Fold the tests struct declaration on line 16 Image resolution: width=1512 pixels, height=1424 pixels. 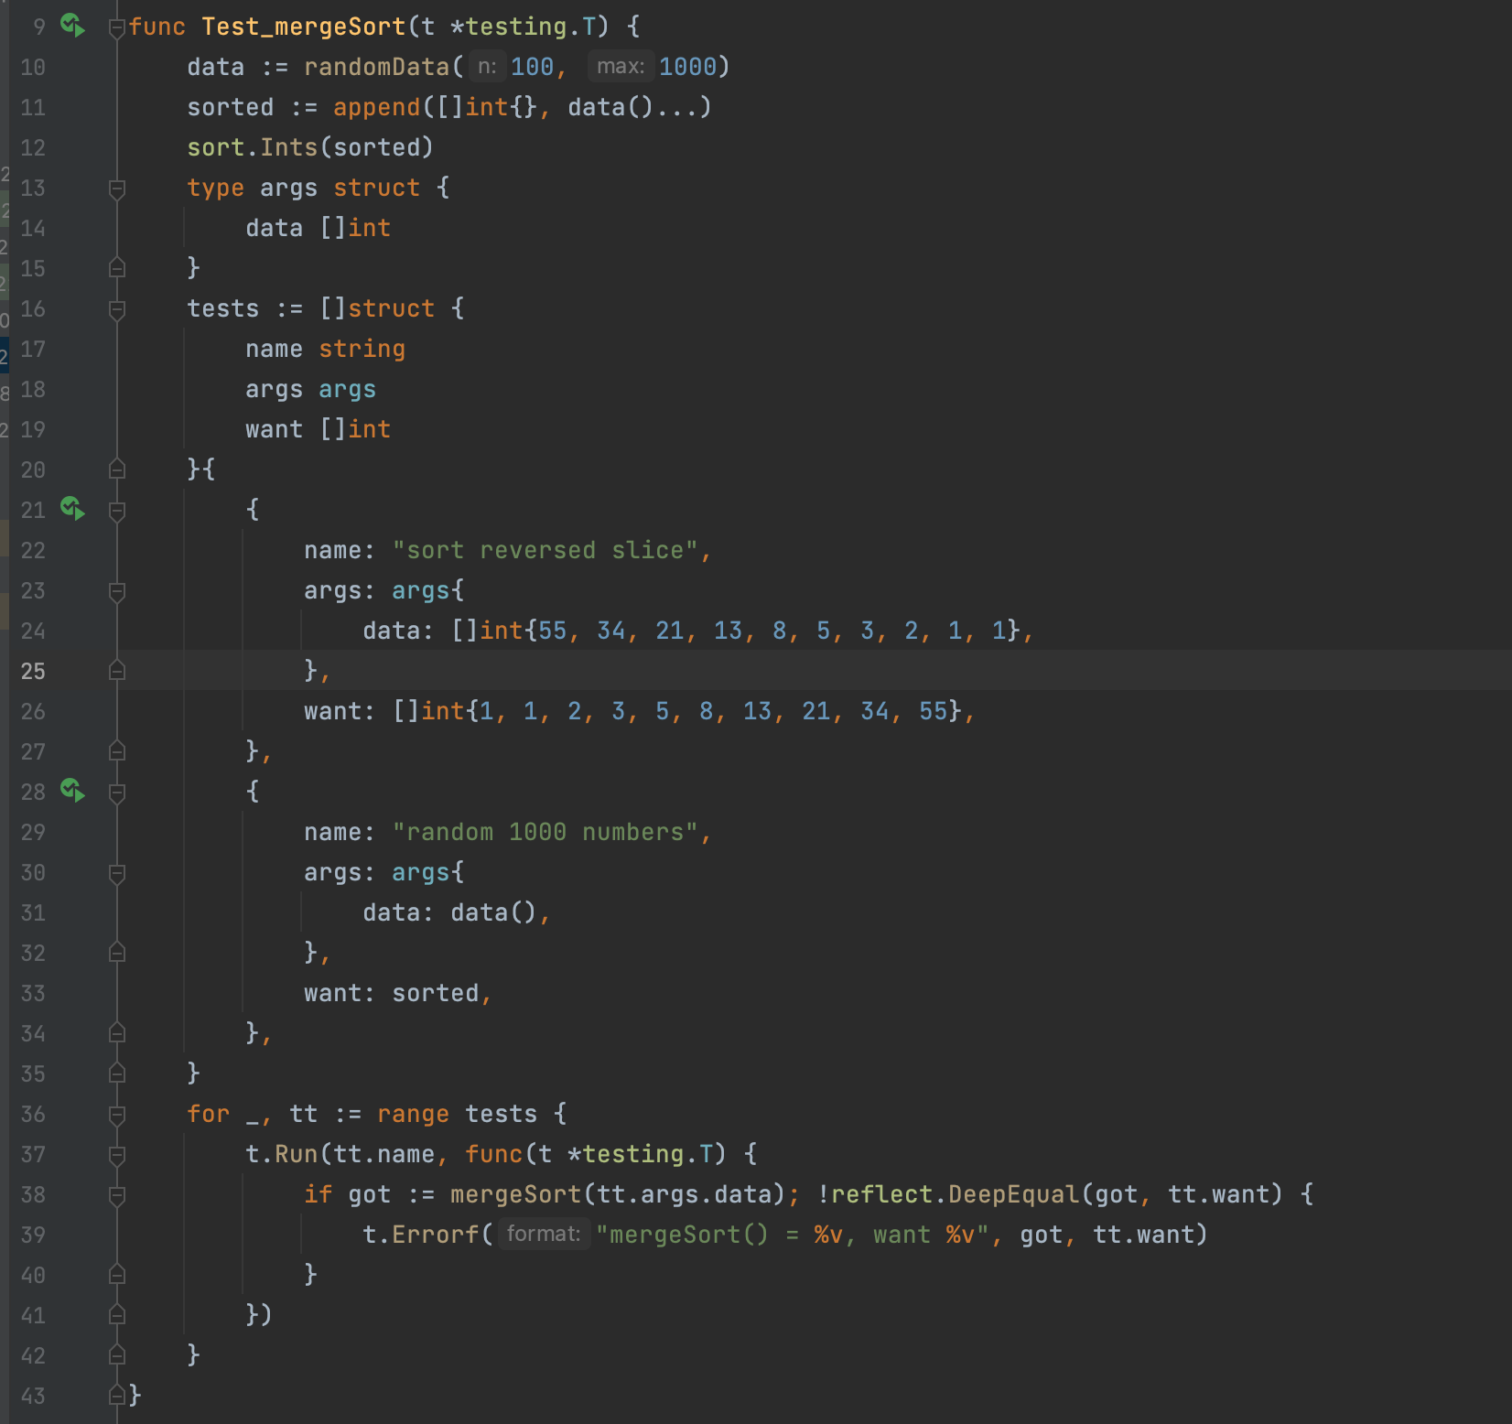click(x=116, y=309)
